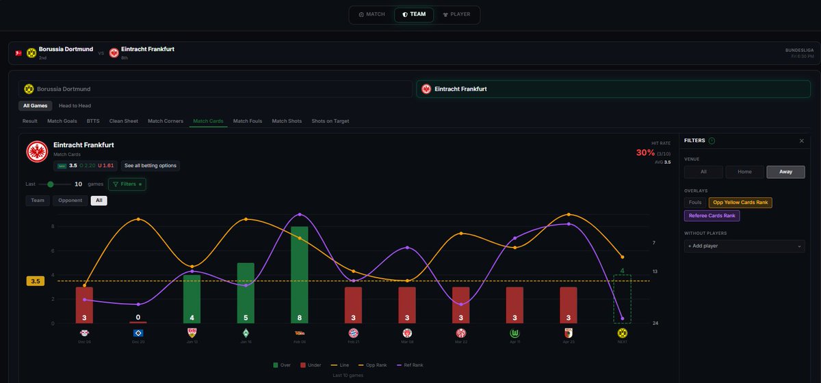Click the 30% hit rate value
This screenshot has height=383, width=821.
pyautogui.click(x=645, y=153)
